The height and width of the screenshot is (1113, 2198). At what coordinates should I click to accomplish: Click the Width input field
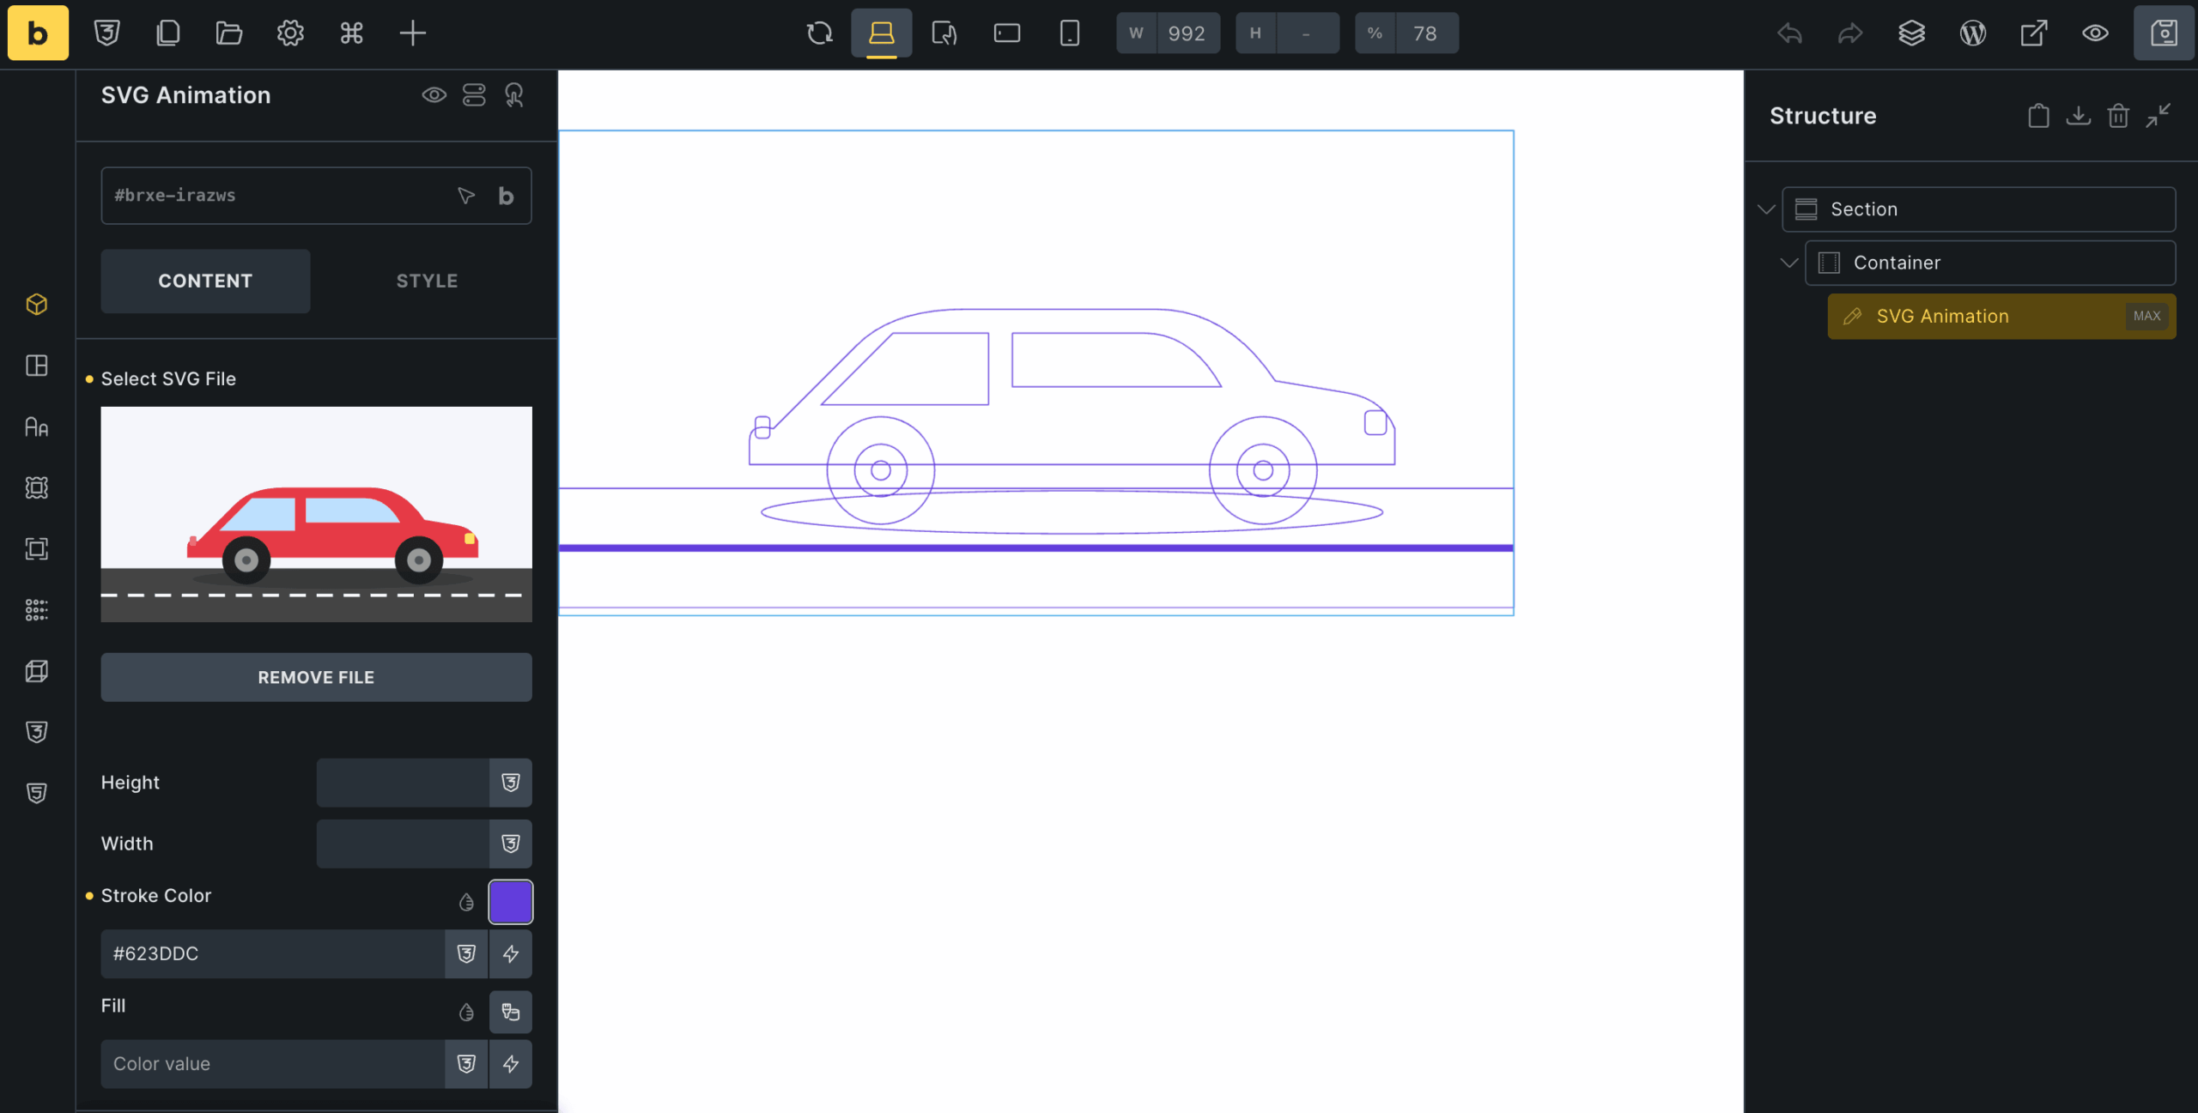(x=403, y=844)
